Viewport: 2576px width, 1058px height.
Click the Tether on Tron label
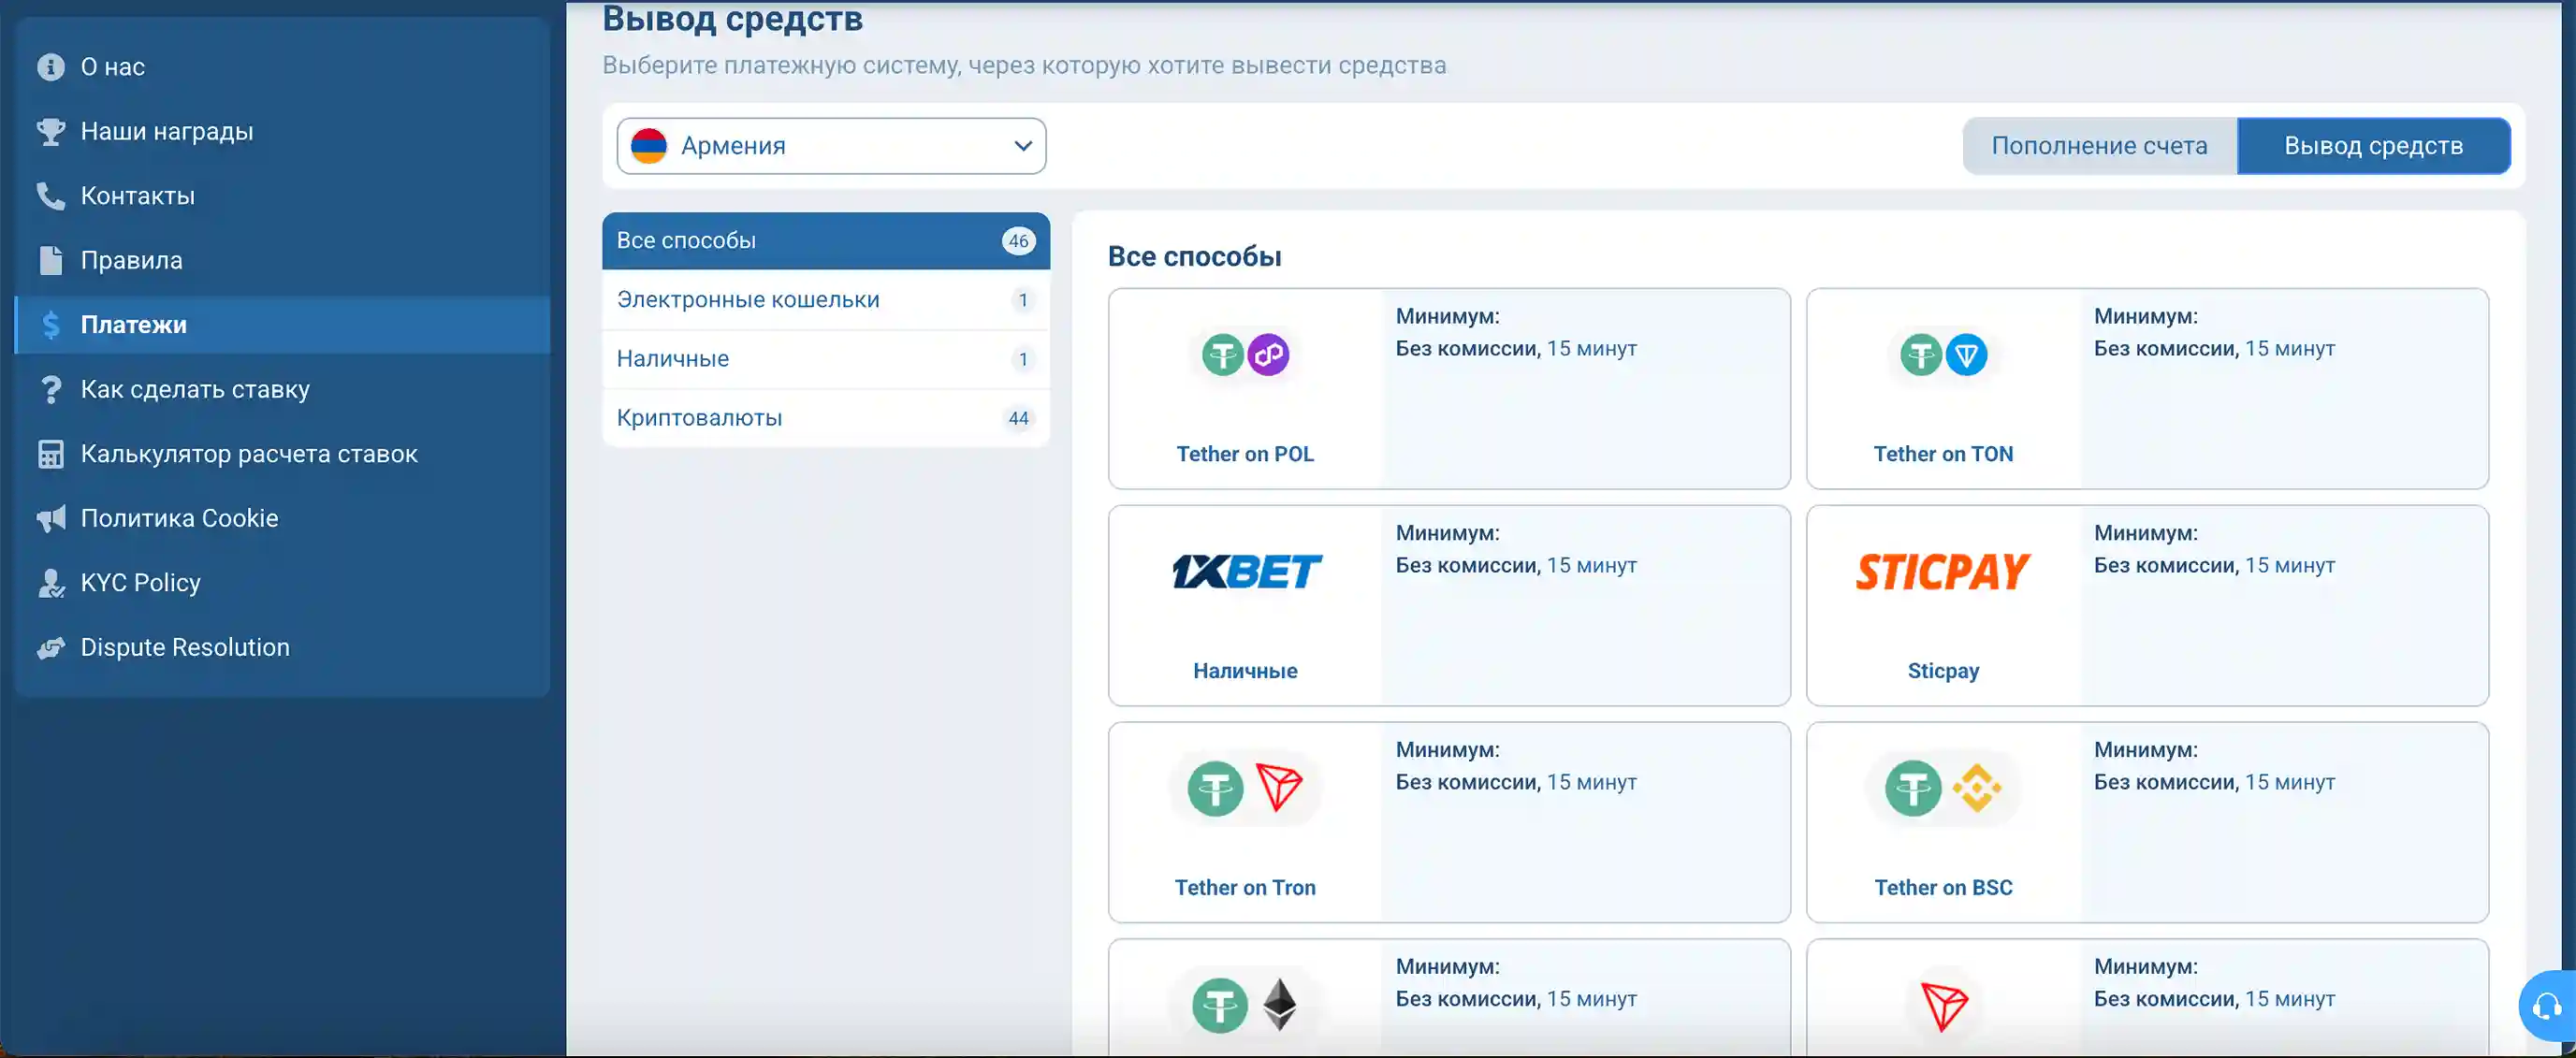point(1245,887)
